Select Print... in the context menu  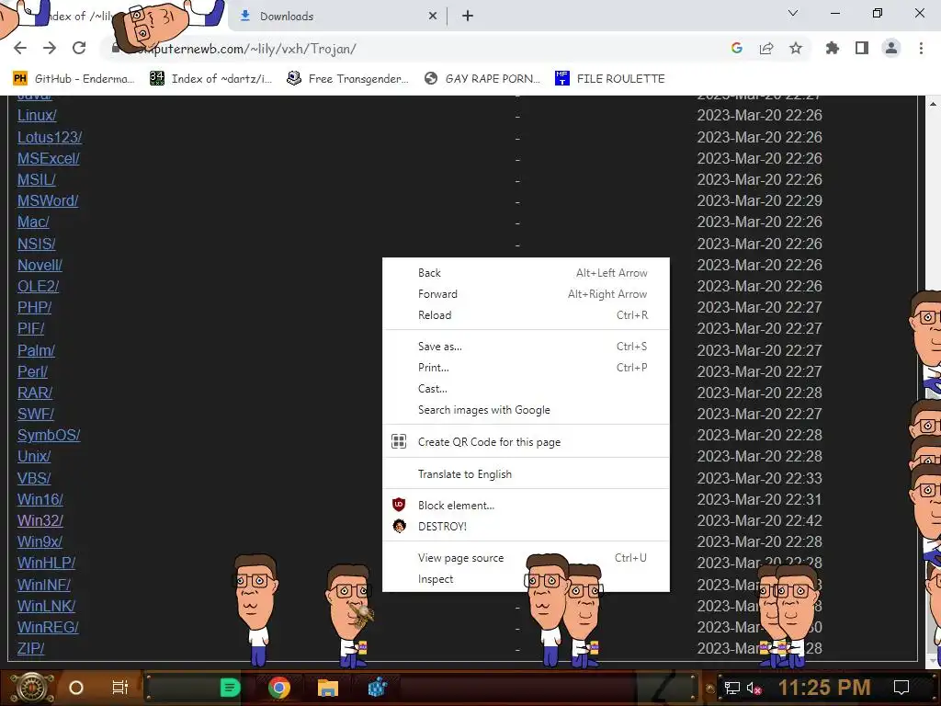pyautogui.click(x=526, y=368)
